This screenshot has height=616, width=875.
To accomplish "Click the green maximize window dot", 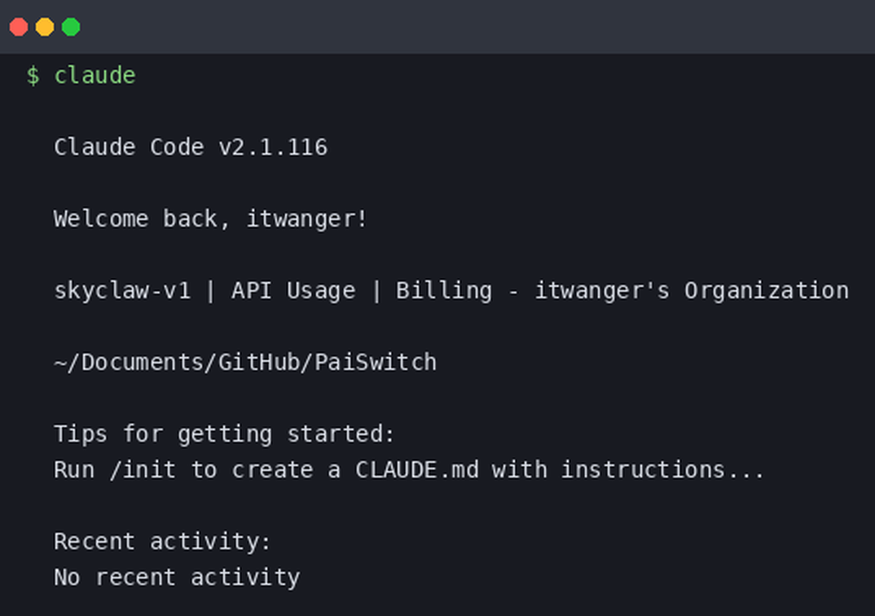I will tap(71, 27).
